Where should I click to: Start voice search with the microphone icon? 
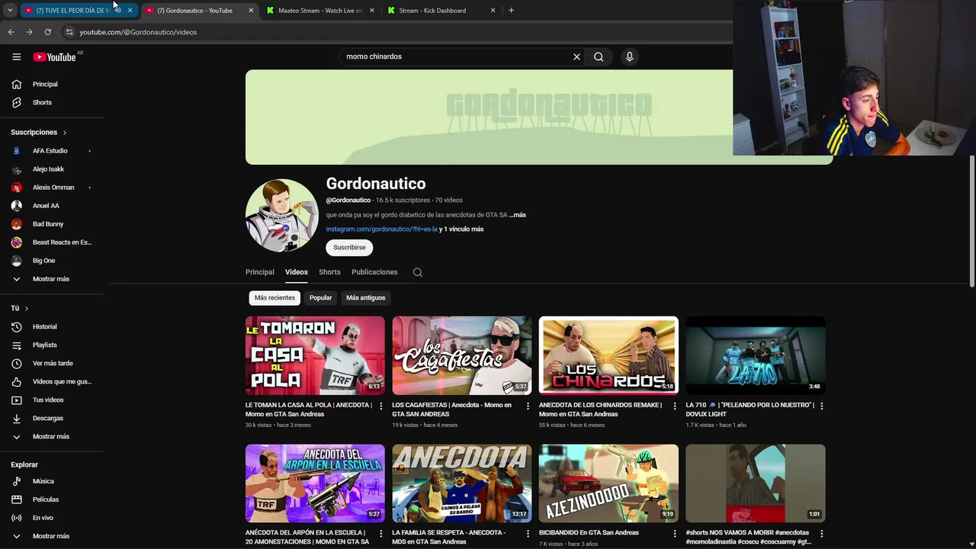pyautogui.click(x=629, y=56)
